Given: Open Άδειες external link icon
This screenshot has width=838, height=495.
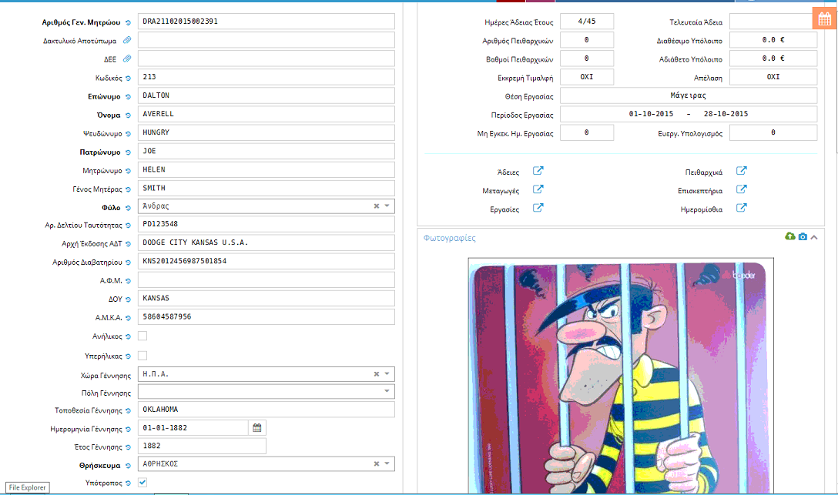Looking at the screenshot, I should [538, 171].
